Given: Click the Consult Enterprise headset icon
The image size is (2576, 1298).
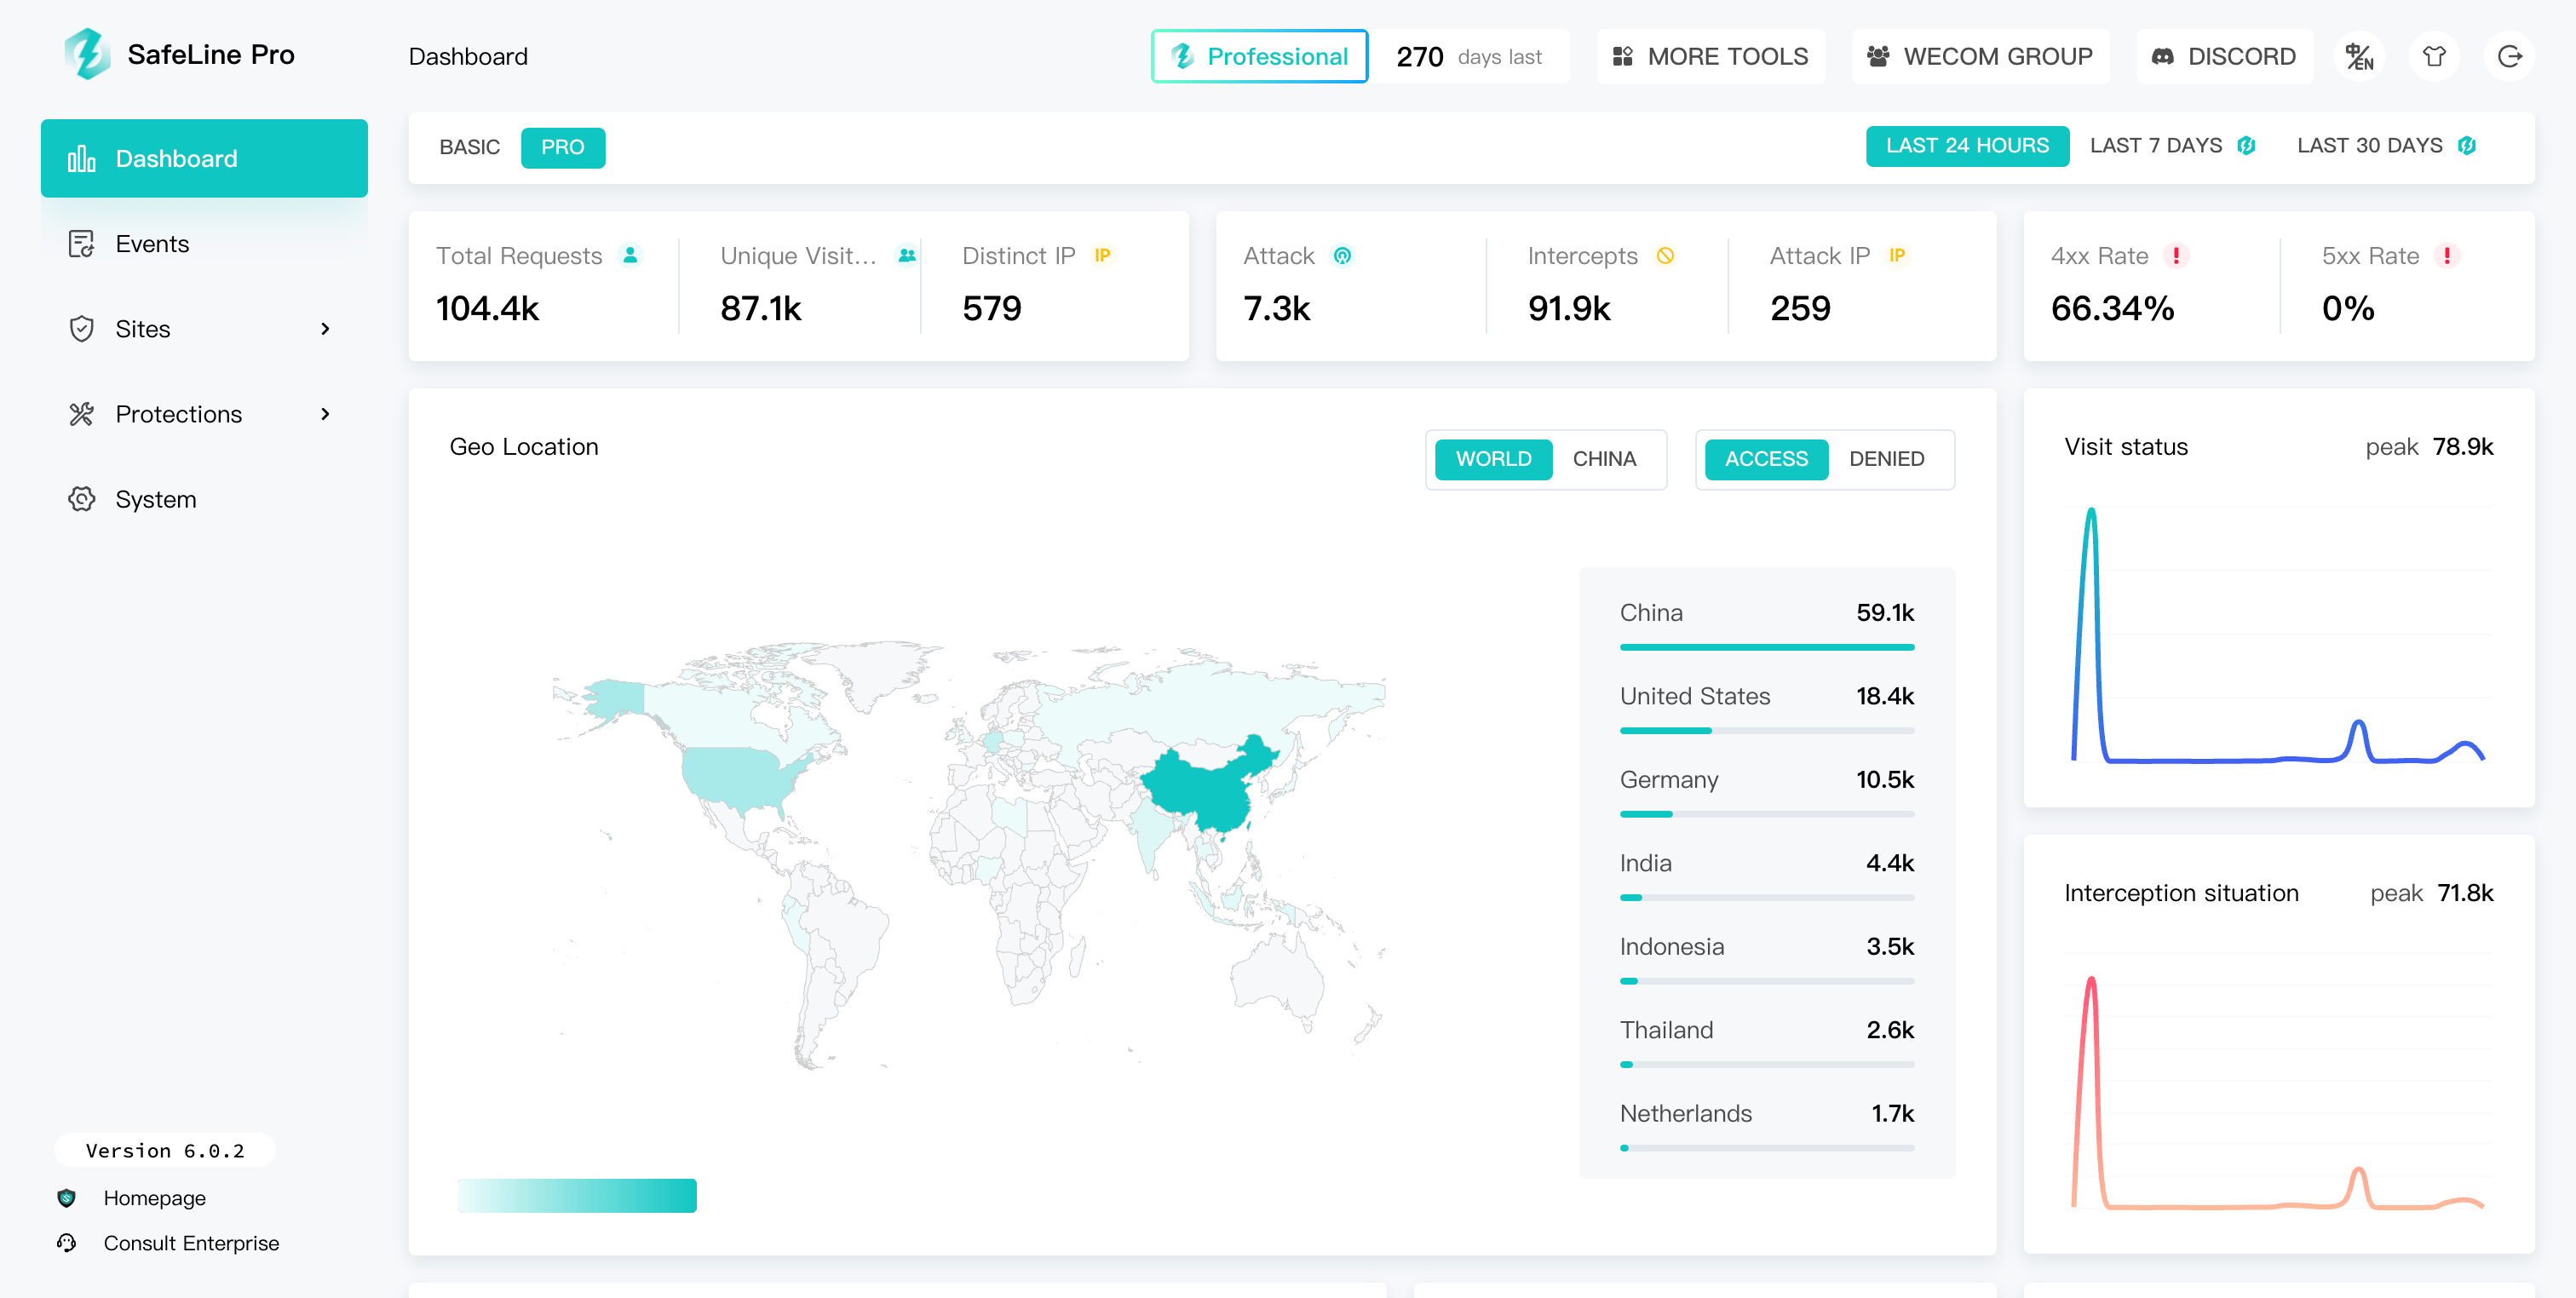Looking at the screenshot, I should 67,1243.
